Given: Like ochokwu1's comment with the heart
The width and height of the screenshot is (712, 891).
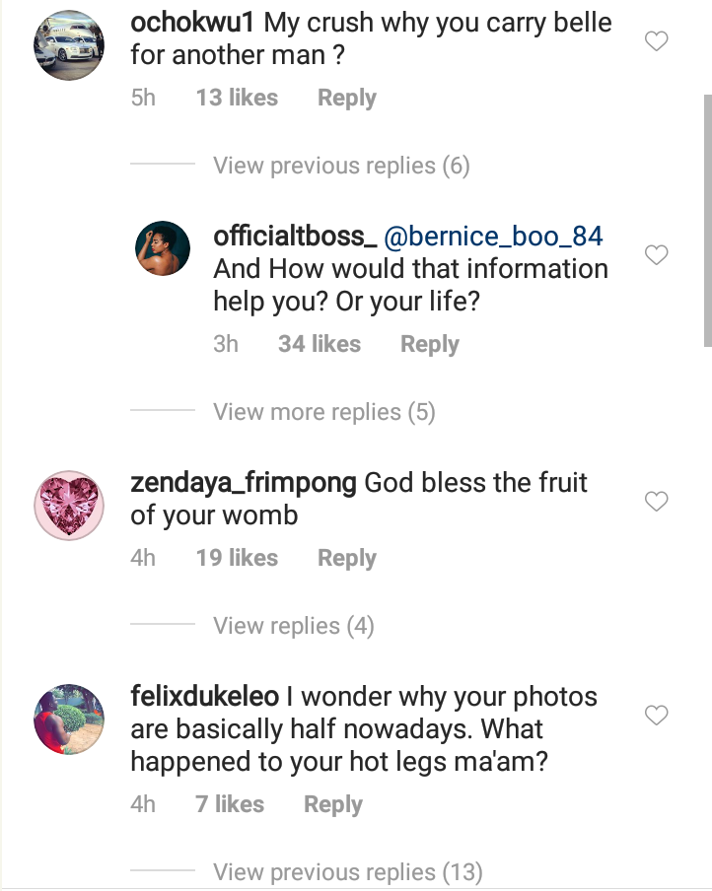Looking at the screenshot, I should point(656,41).
